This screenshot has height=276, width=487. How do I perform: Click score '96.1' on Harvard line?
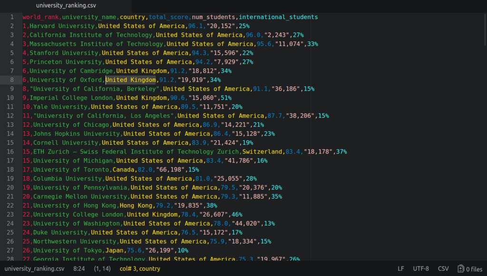195,26
